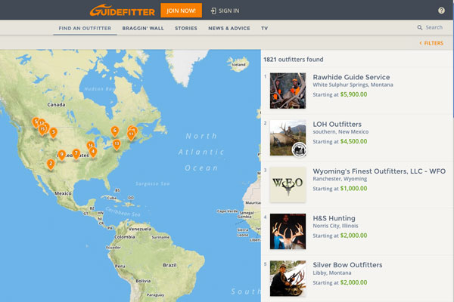Click the Sign In link

click(229, 11)
